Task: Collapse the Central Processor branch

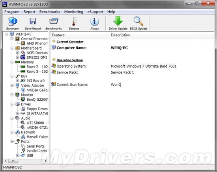Action: click(x=12, y=39)
